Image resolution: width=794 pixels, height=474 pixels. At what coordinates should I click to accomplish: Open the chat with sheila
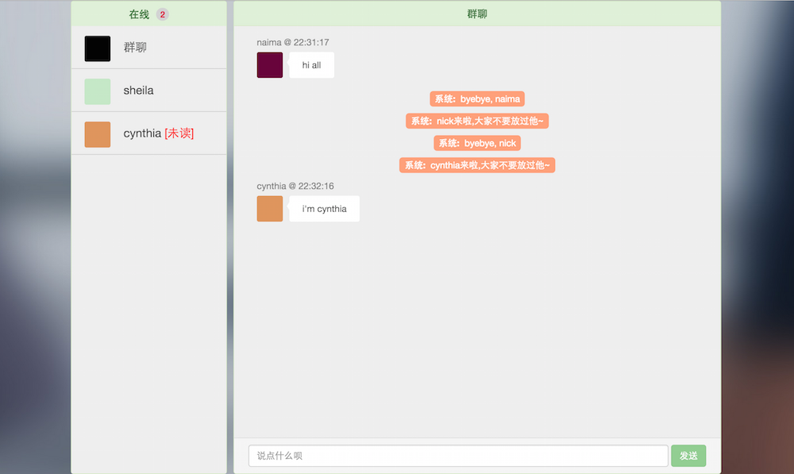pyautogui.click(x=138, y=91)
